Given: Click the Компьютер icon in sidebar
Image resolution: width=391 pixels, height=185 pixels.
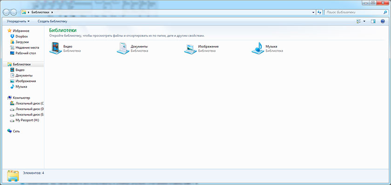Looking at the screenshot, I should [x=9, y=97].
